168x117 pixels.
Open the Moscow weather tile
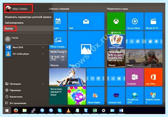[58, 58]
